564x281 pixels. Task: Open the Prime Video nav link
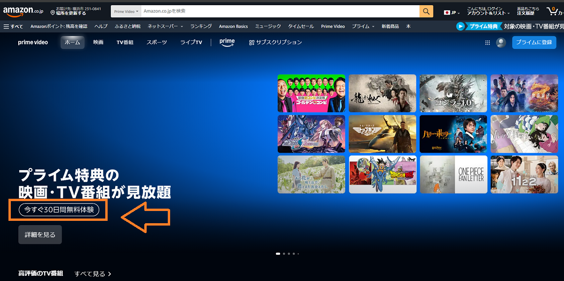click(333, 26)
